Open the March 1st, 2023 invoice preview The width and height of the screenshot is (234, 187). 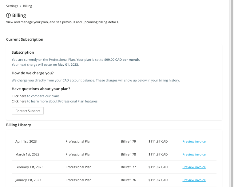(194, 154)
